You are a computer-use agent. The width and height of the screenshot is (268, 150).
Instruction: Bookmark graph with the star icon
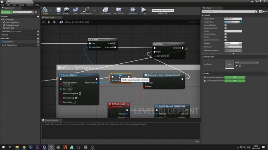(x=44, y=22)
